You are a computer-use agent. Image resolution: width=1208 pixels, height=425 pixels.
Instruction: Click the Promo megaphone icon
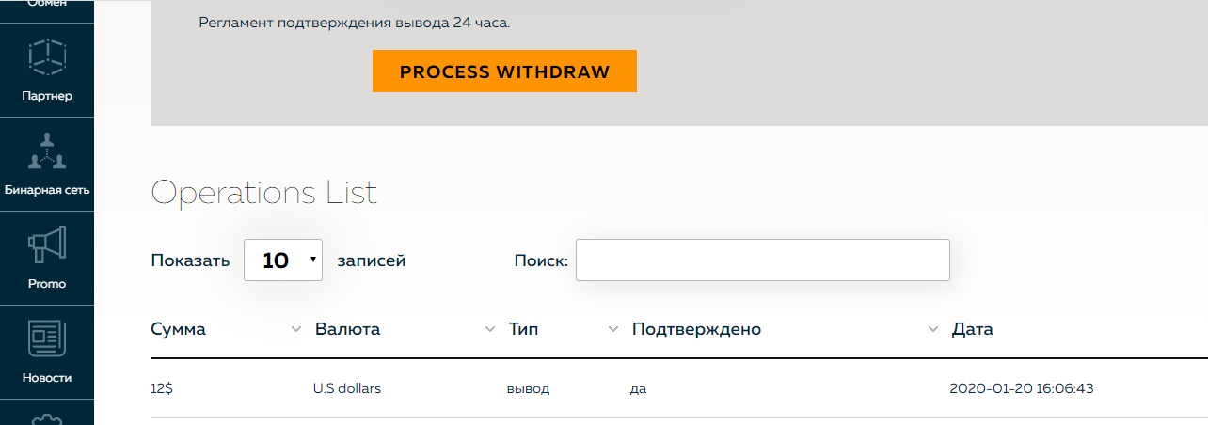(x=47, y=246)
